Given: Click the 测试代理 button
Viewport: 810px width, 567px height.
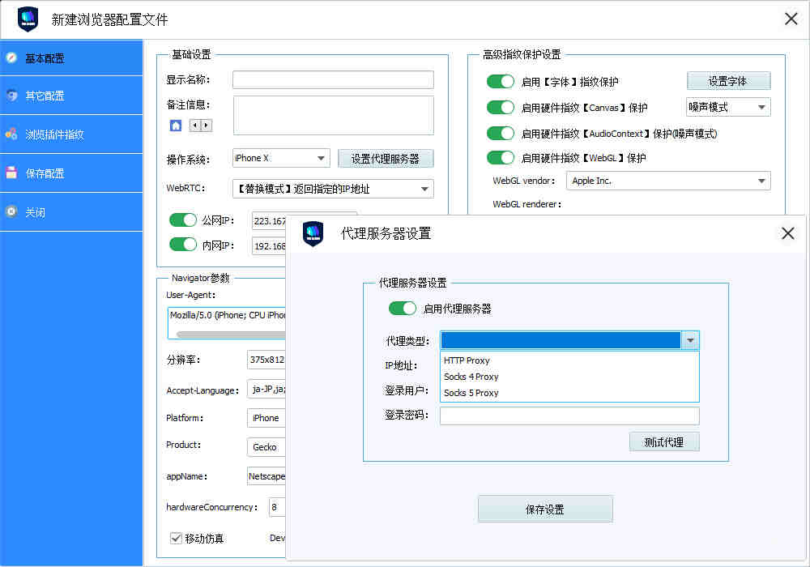Looking at the screenshot, I should pos(664,442).
